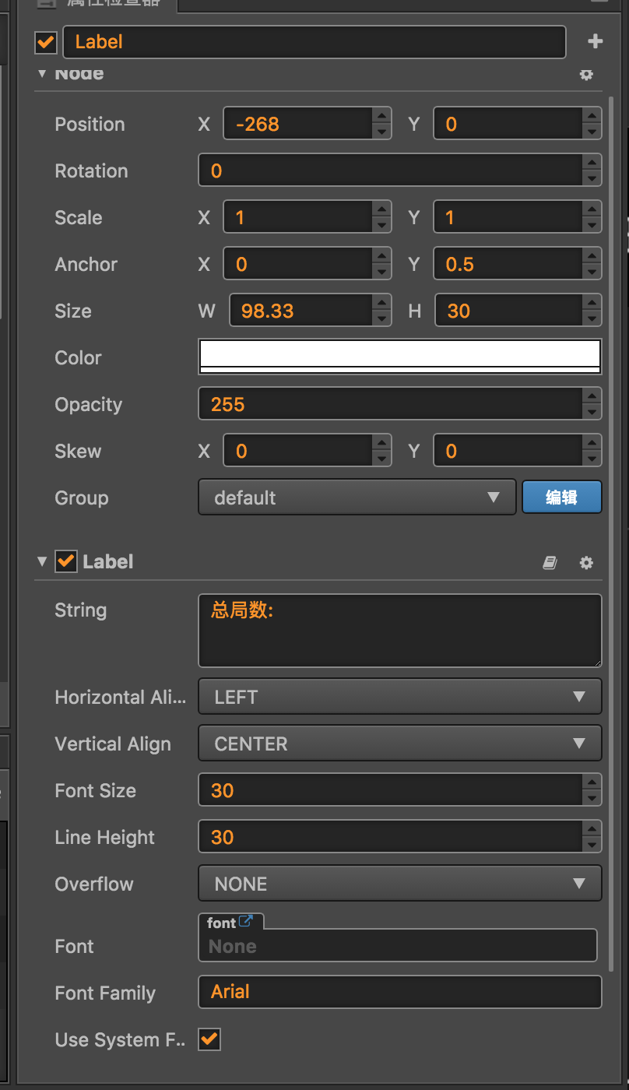
Task: Increase Position X with the up arrow
Action: [x=381, y=116]
